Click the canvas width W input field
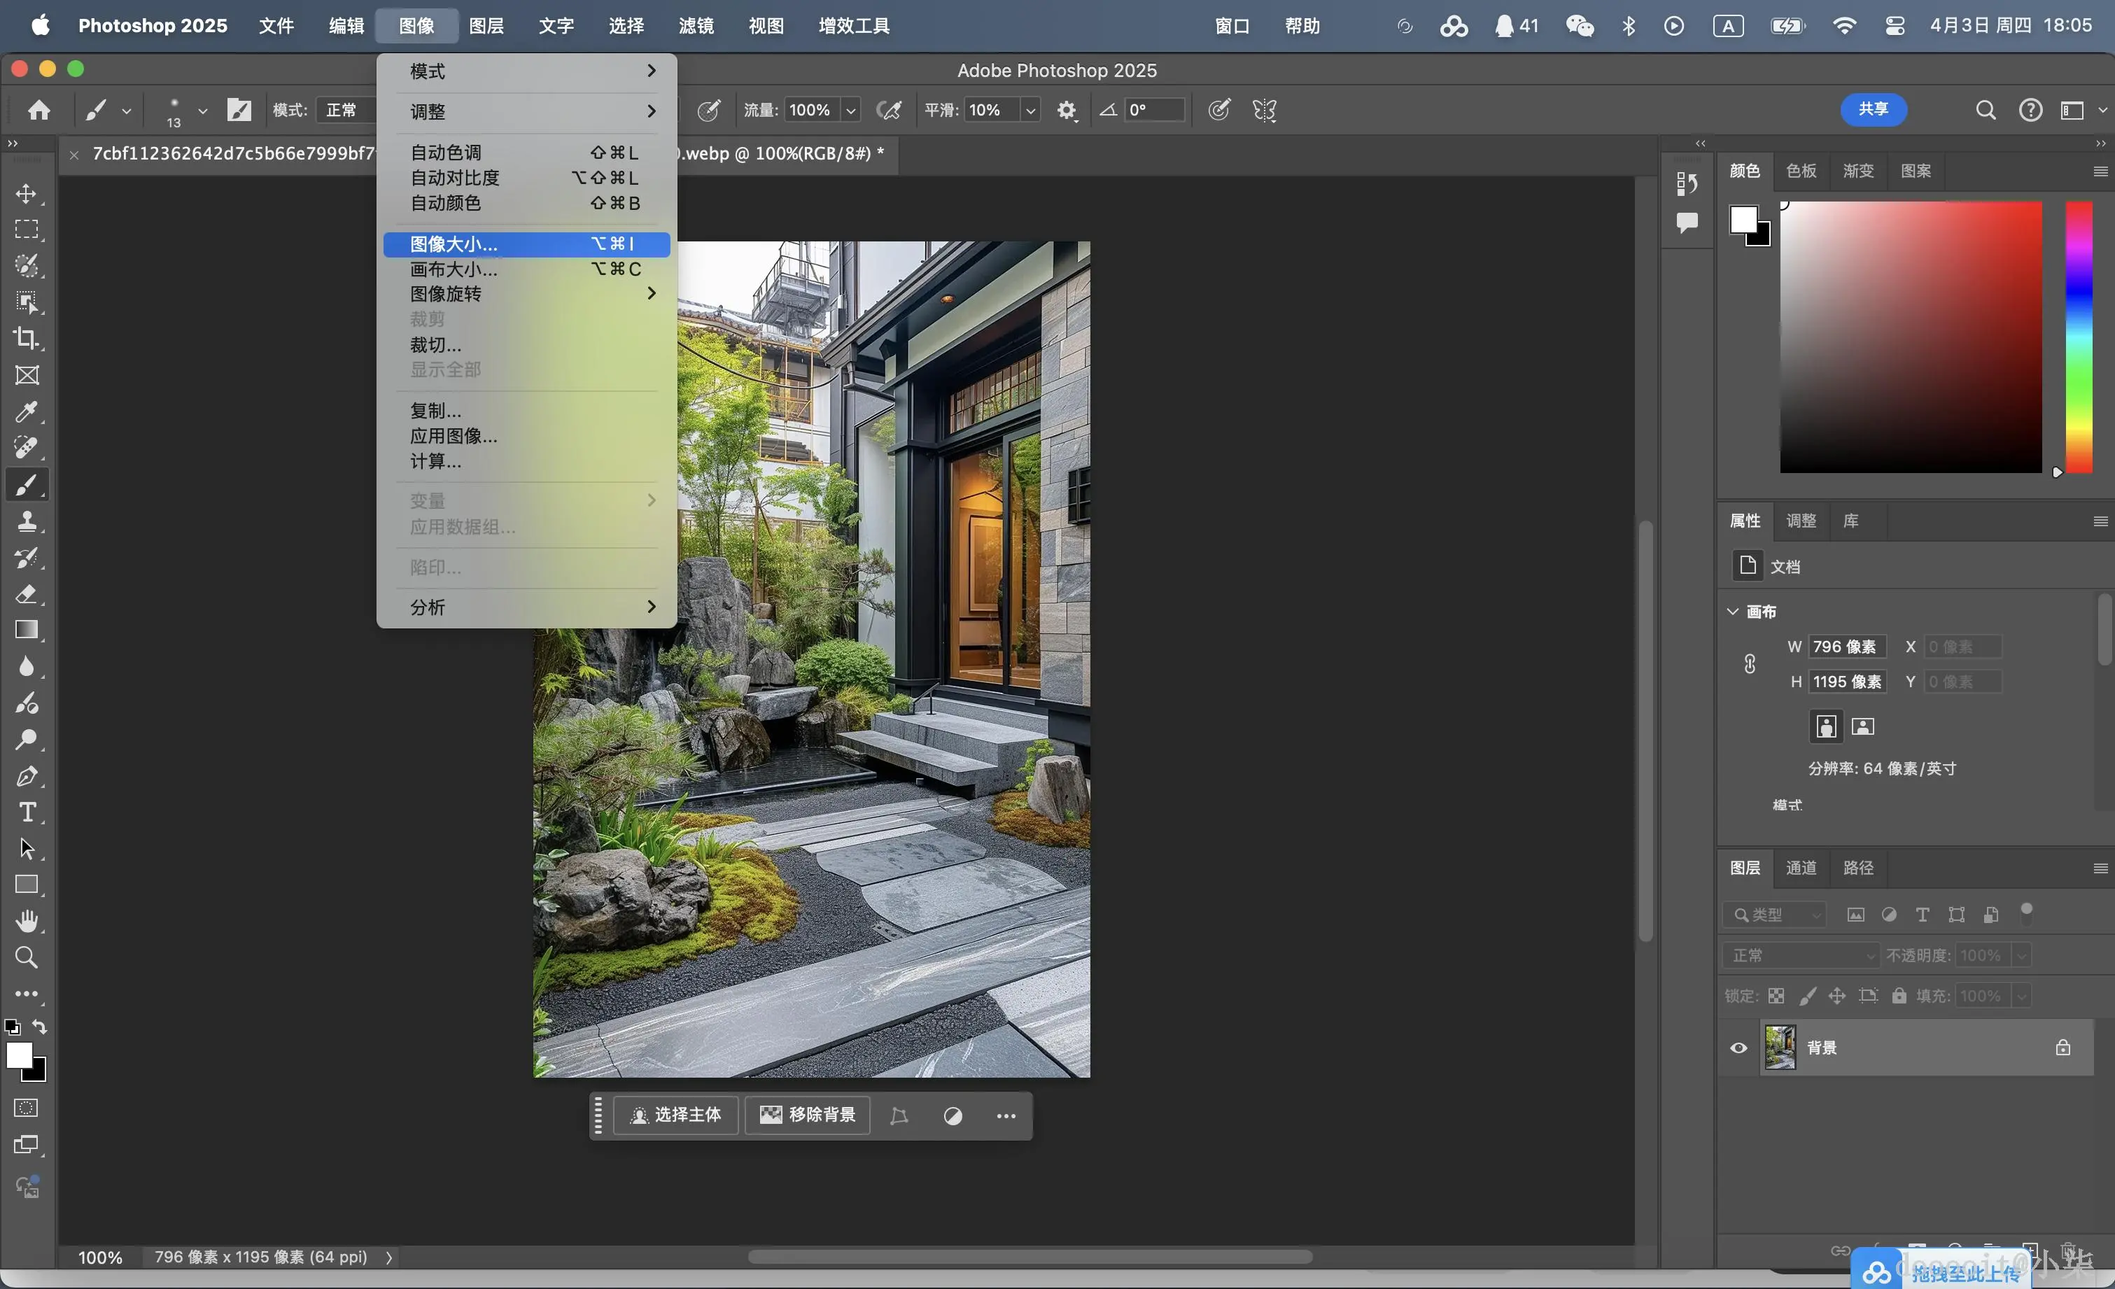Screen dimensions: 2115x1289 coord(1846,646)
